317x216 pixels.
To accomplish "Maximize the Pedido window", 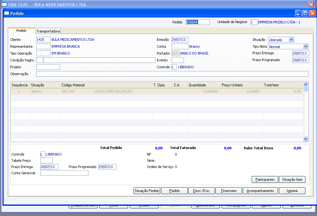I will (x=305, y=13).
